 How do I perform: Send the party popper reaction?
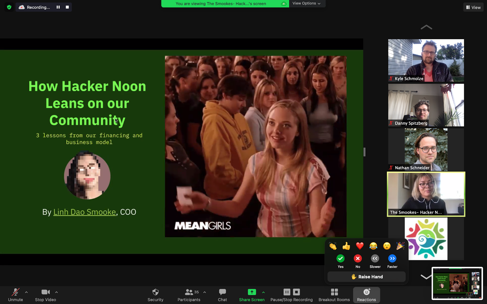click(x=400, y=246)
